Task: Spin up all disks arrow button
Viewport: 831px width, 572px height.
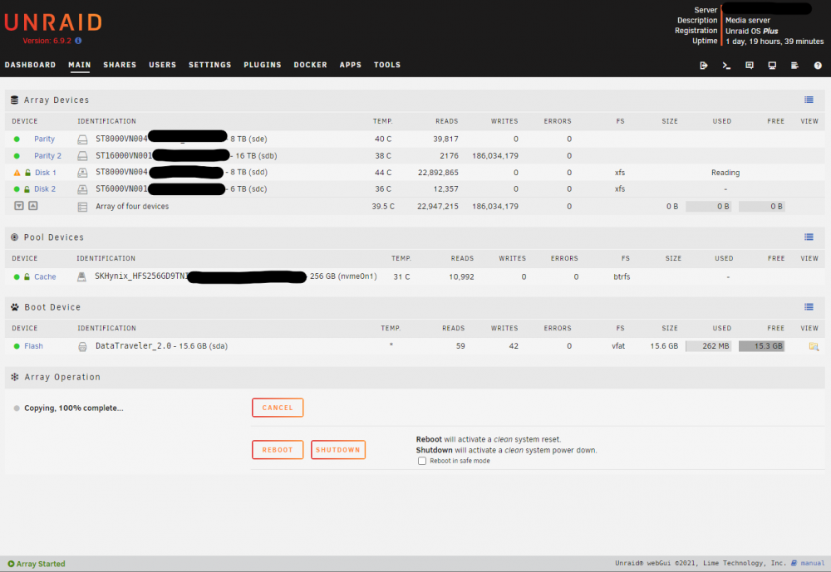Action: (x=33, y=206)
